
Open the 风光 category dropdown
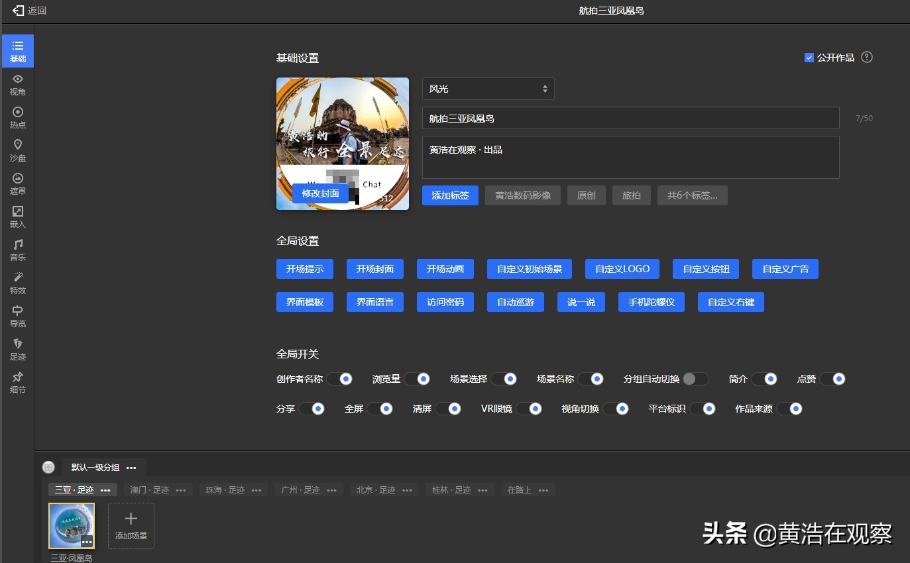[488, 88]
